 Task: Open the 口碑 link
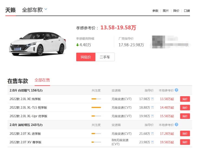(187, 11)
